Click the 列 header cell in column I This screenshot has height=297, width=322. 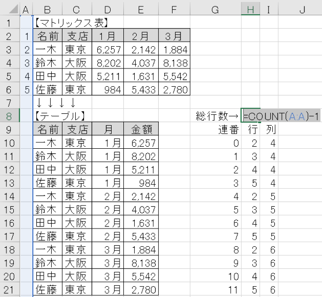tap(269, 130)
